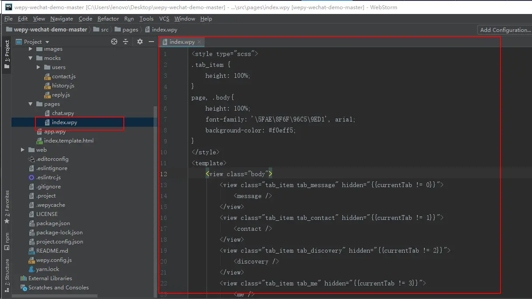Collapse the pages folder arrow

pyautogui.click(x=31, y=104)
